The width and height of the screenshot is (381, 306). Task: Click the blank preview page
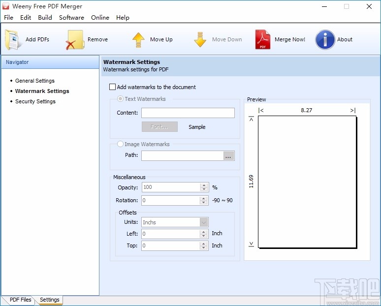click(x=307, y=182)
